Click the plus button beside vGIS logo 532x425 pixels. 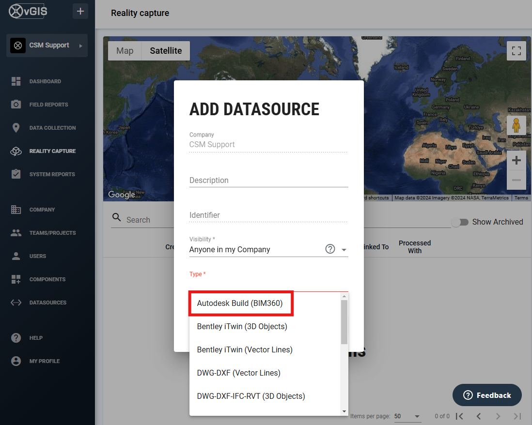click(80, 11)
